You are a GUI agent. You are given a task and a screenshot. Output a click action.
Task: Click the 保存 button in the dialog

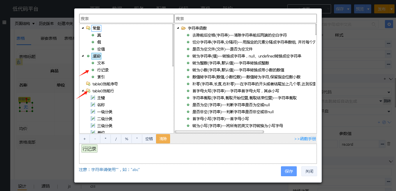tap(289, 171)
